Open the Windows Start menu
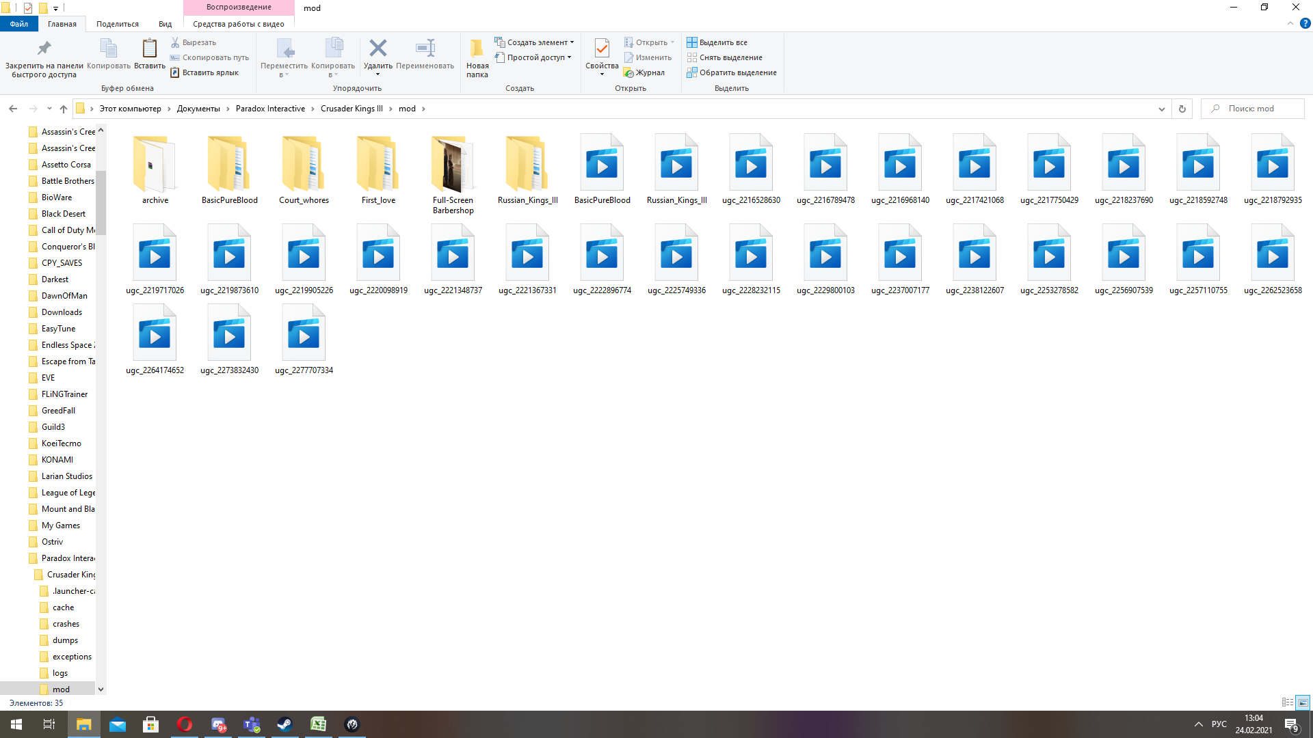Viewport: 1313px width, 738px height. point(16,724)
